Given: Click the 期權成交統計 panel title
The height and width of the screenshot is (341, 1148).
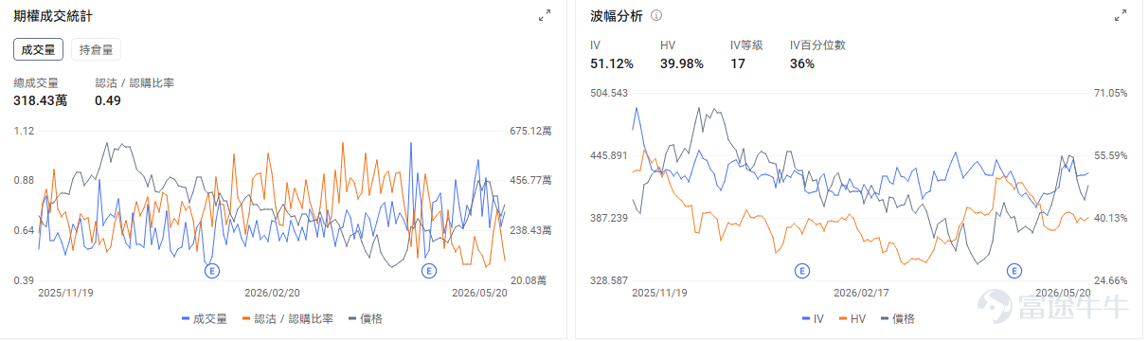Looking at the screenshot, I should click(53, 16).
